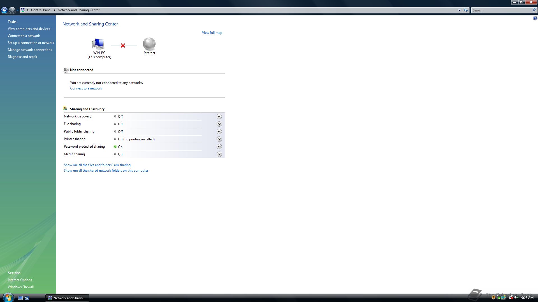The image size is (538, 302).
Task: Click Connect to a network under Not connected
Action: coord(86,88)
